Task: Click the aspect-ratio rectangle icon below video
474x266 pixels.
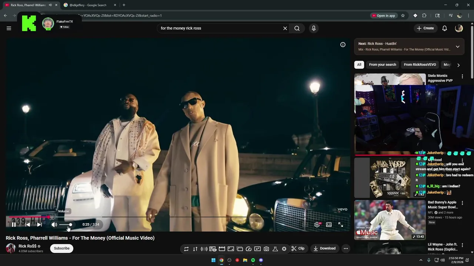Action: (231, 249)
